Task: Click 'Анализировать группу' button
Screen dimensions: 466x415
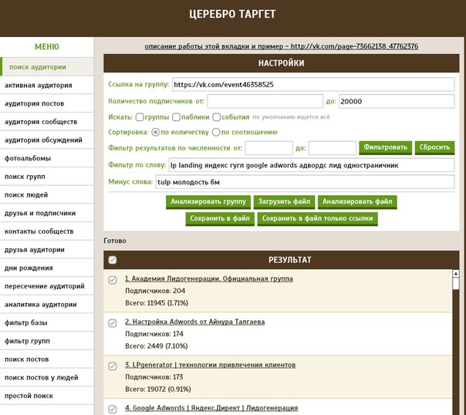Action: [208, 202]
